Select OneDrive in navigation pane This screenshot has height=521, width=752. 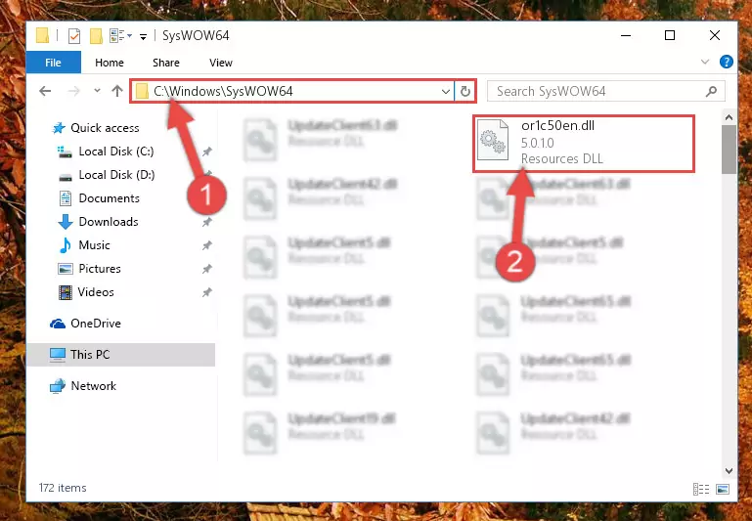click(96, 324)
